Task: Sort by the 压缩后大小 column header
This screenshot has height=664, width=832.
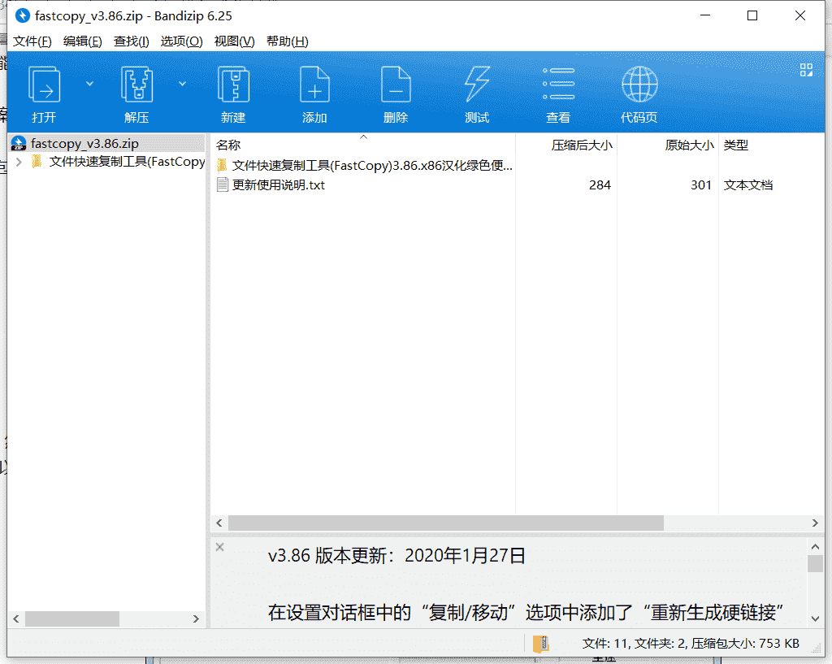Action: tap(581, 145)
